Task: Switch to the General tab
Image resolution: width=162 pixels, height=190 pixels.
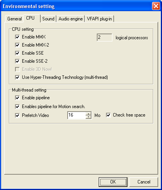Action: point(14,19)
